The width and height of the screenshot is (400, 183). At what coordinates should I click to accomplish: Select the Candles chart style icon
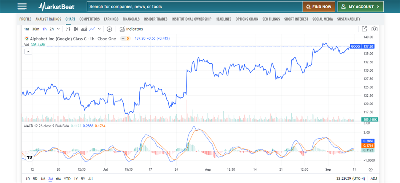coord(76,29)
